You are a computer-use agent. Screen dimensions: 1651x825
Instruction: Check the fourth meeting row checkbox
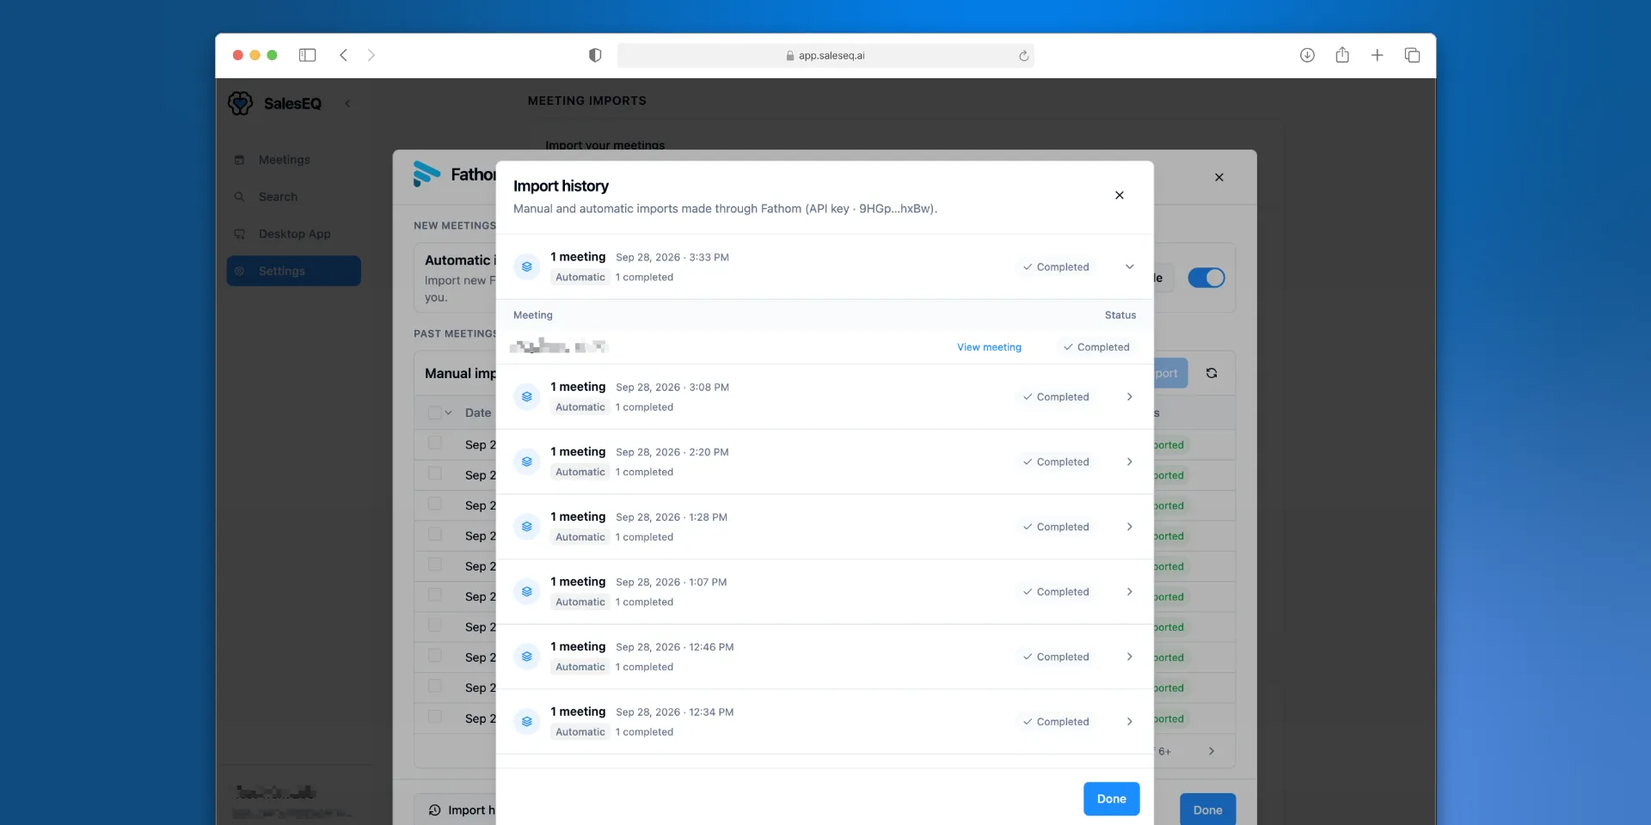[x=434, y=535]
